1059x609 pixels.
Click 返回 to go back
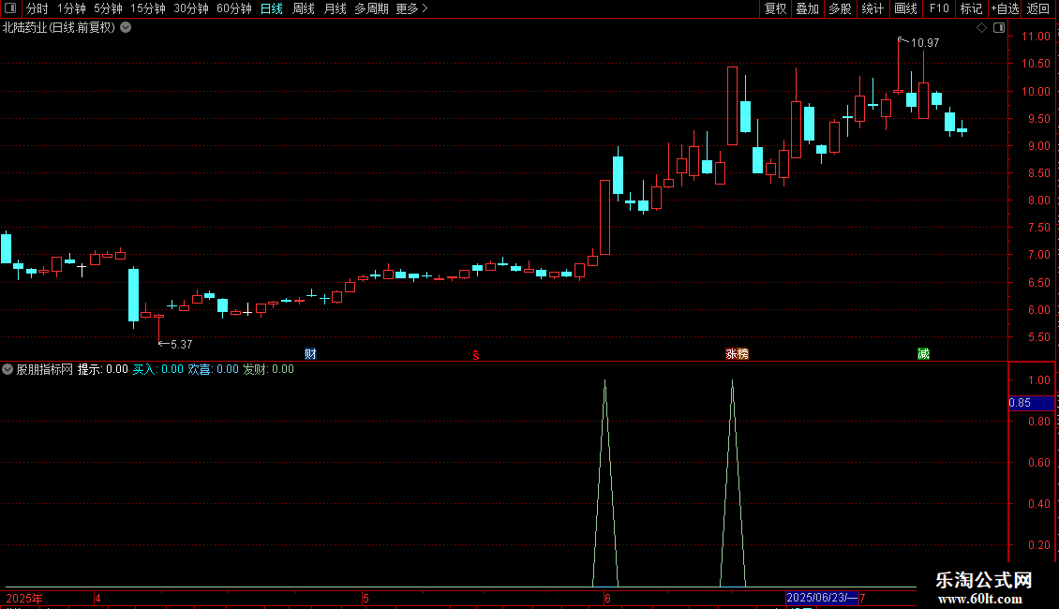(1038, 8)
